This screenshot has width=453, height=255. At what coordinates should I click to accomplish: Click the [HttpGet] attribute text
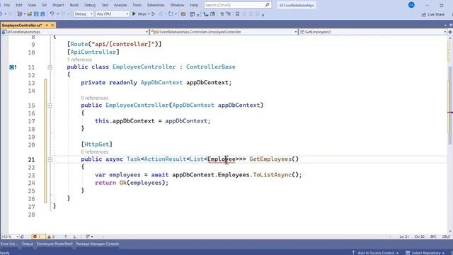tap(96, 144)
